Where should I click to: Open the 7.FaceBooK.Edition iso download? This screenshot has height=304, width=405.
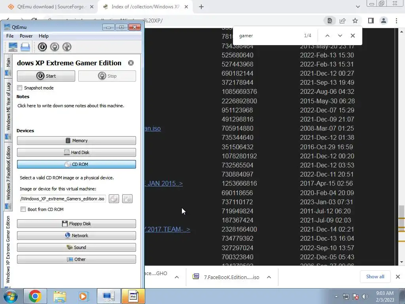pos(226,277)
